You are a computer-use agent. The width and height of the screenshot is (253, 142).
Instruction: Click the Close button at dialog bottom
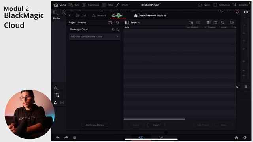click(x=224, y=125)
